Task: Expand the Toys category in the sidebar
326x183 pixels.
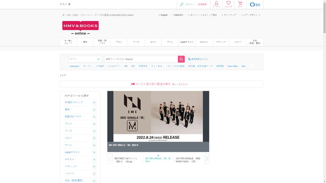Action: click(94, 160)
